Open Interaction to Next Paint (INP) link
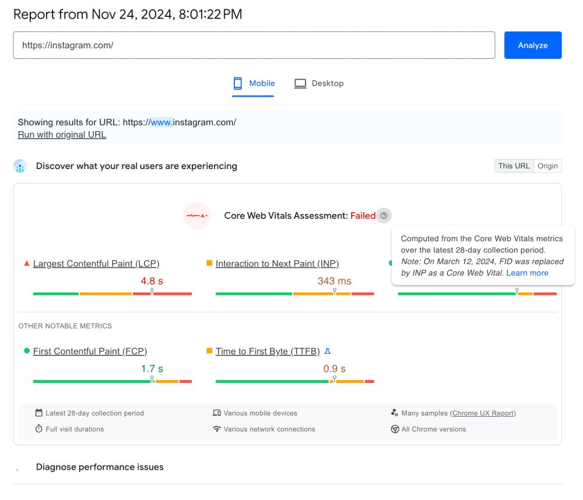The height and width of the screenshot is (500, 583). 278,263
